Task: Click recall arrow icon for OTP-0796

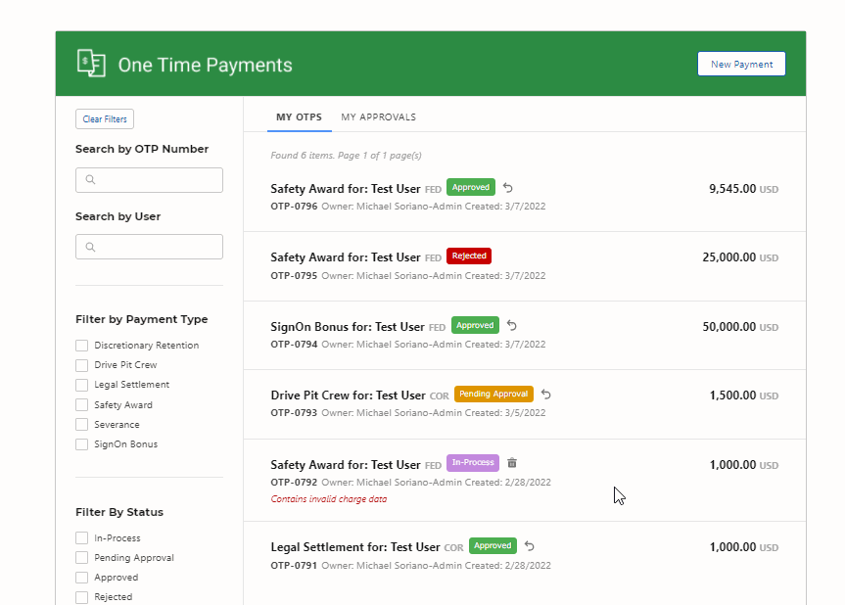Action: pyautogui.click(x=507, y=188)
